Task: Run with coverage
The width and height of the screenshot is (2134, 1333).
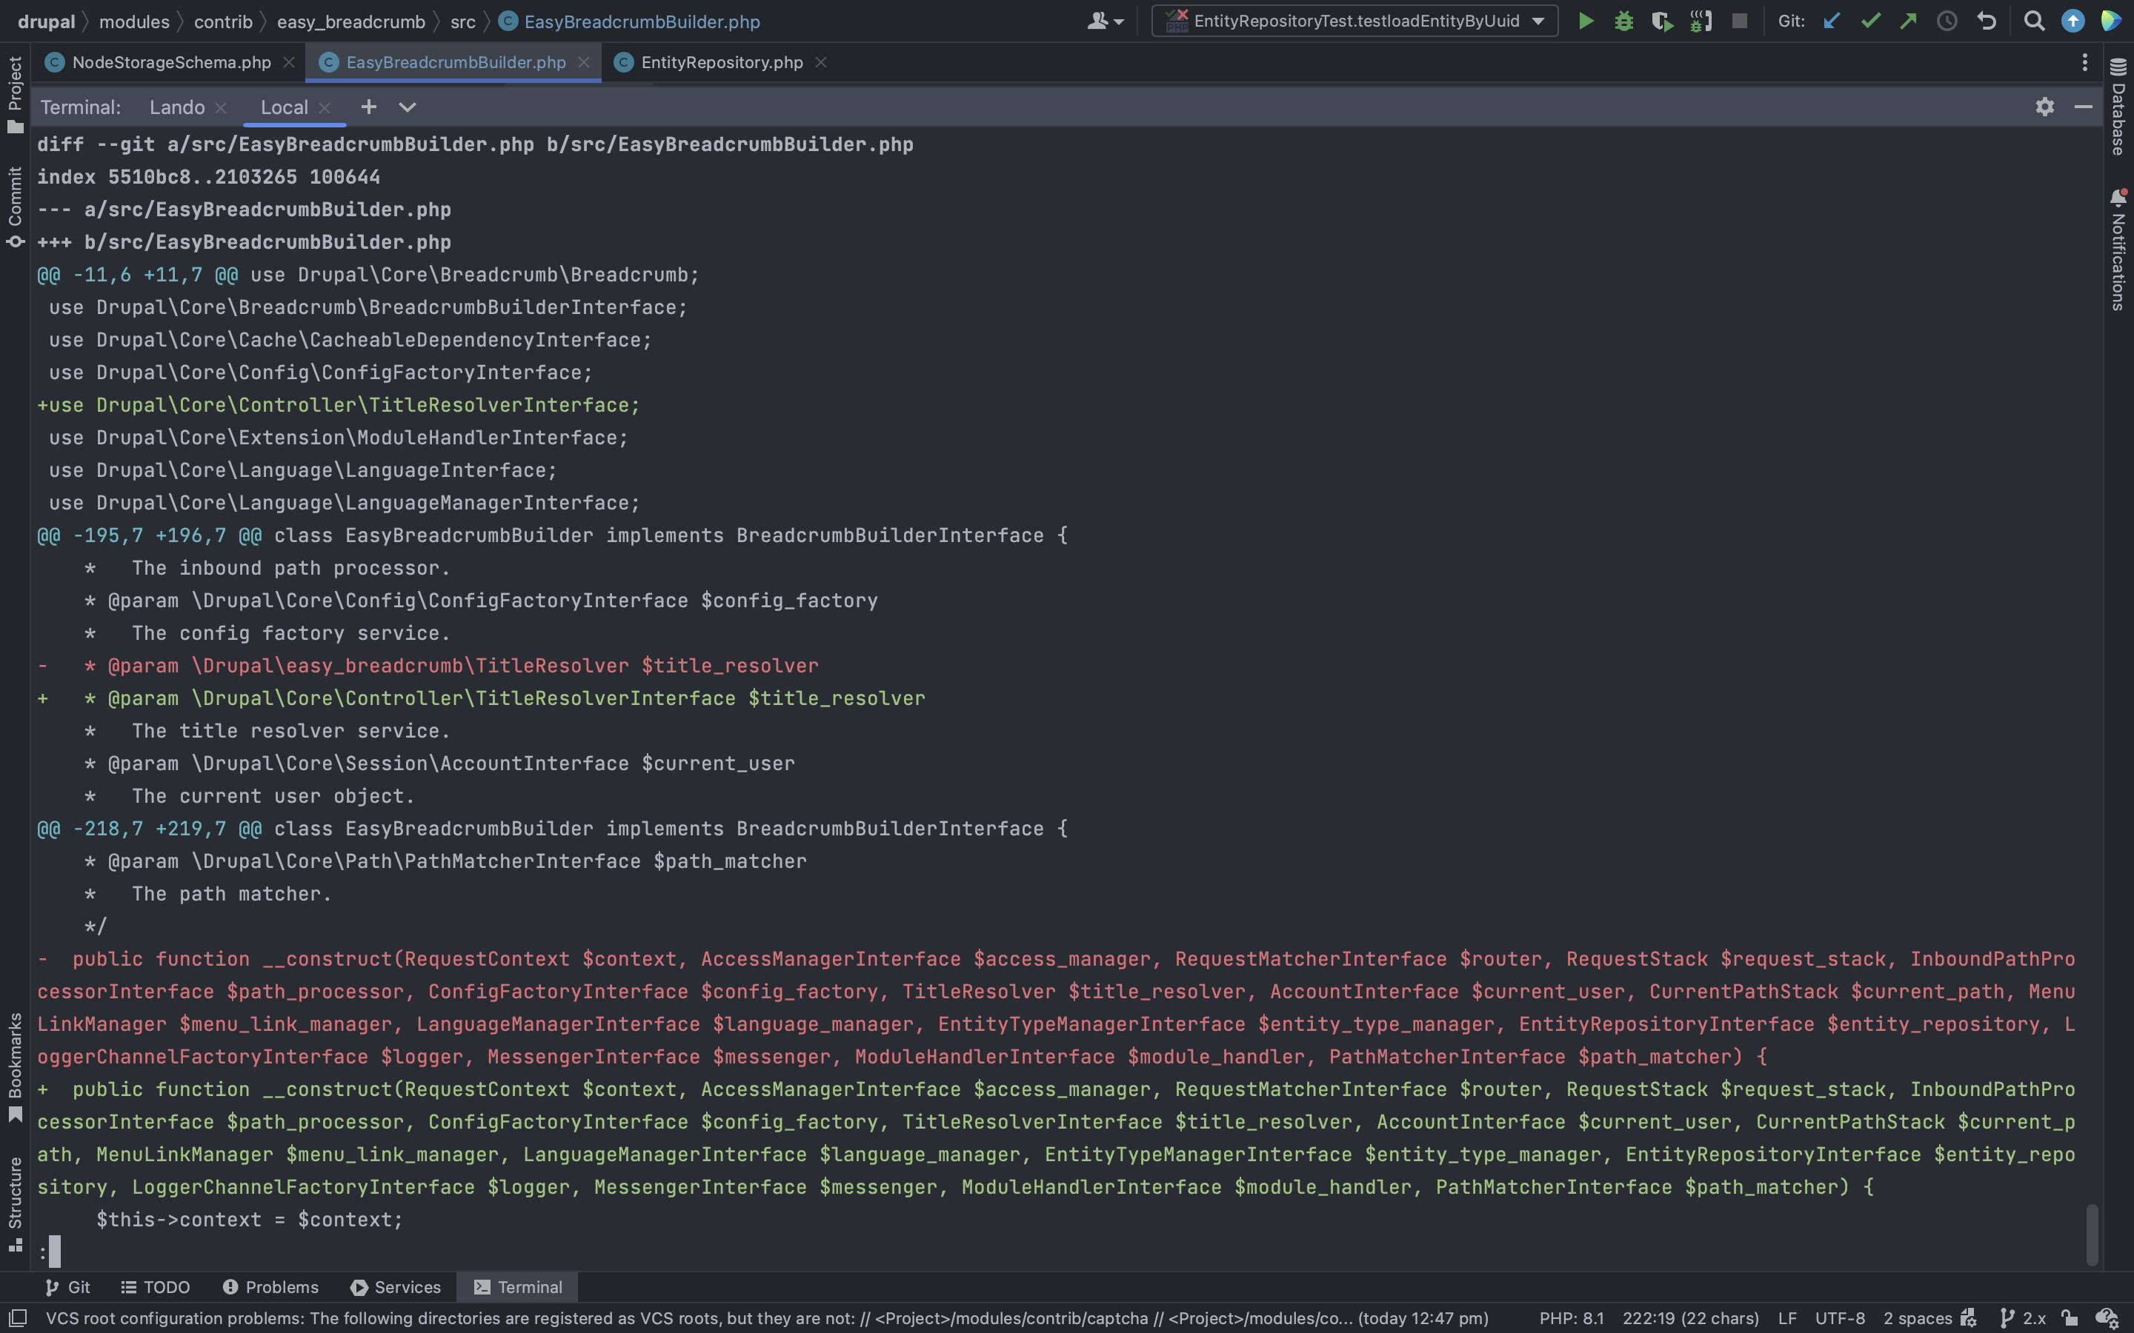Action: [1663, 20]
